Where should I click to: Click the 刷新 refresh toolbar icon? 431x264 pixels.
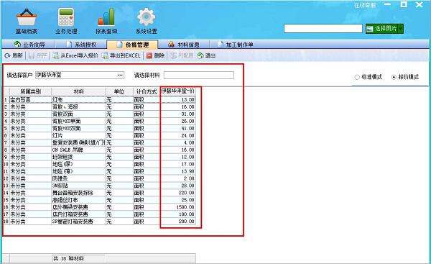click(7, 55)
